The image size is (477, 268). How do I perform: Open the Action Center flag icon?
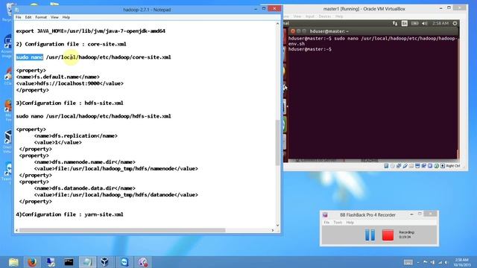click(426, 262)
